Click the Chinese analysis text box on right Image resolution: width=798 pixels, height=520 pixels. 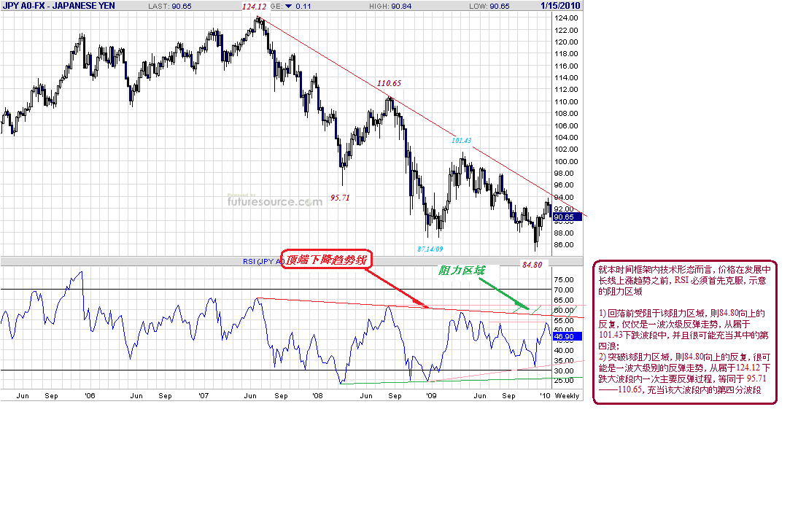[684, 333]
